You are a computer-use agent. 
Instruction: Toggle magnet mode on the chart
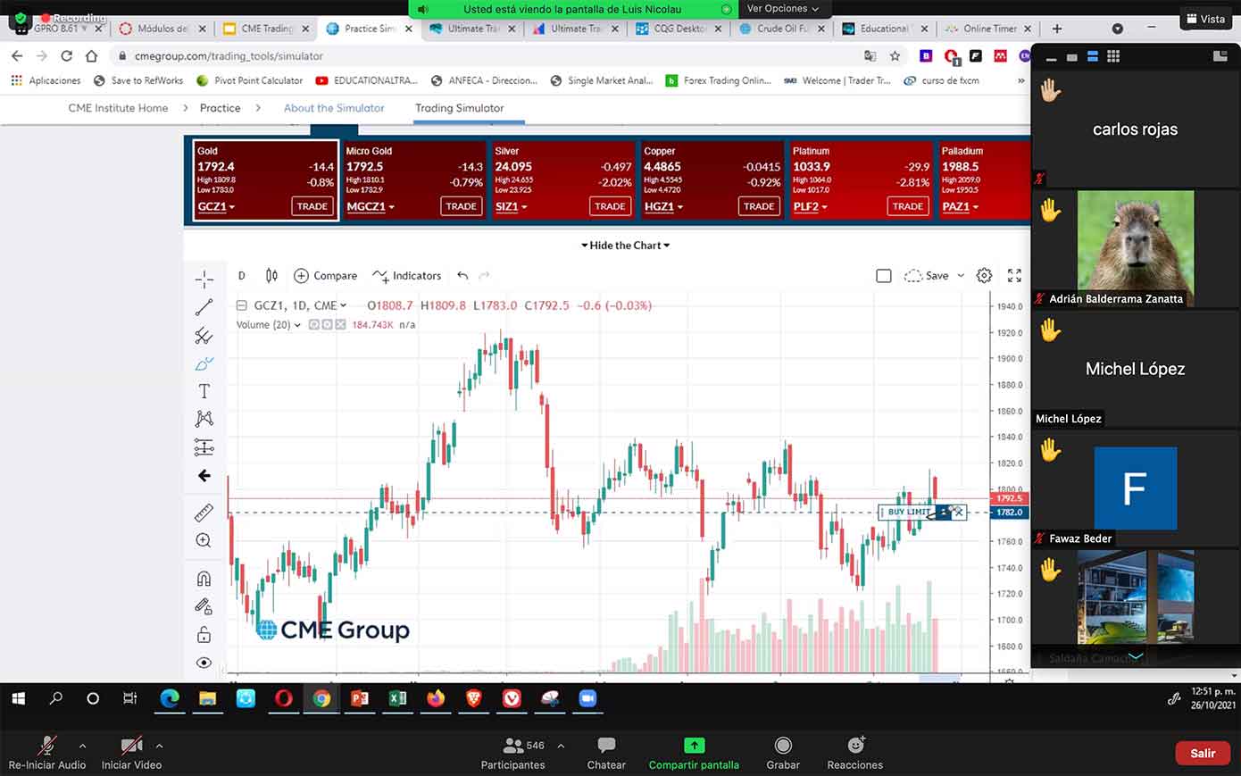click(204, 579)
